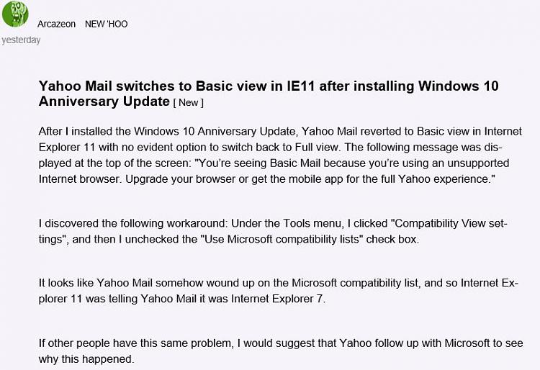This screenshot has width=540, height=370.
Task: Click the [ New ] tag beside the title
Action: [x=189, y=102]
